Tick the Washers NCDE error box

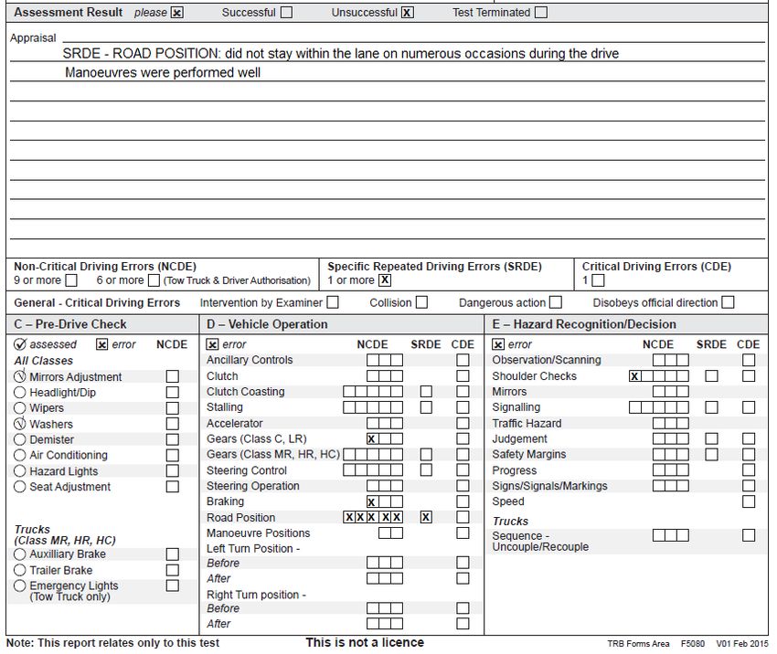pos(173,424)
